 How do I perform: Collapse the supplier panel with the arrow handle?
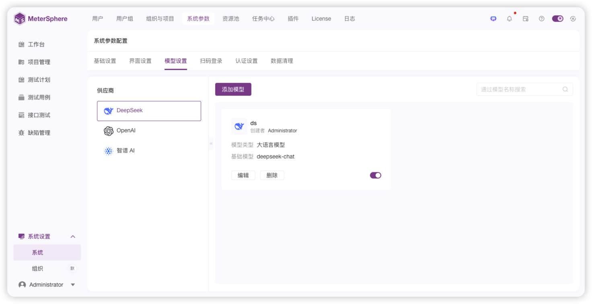click(x=211, y=144)
